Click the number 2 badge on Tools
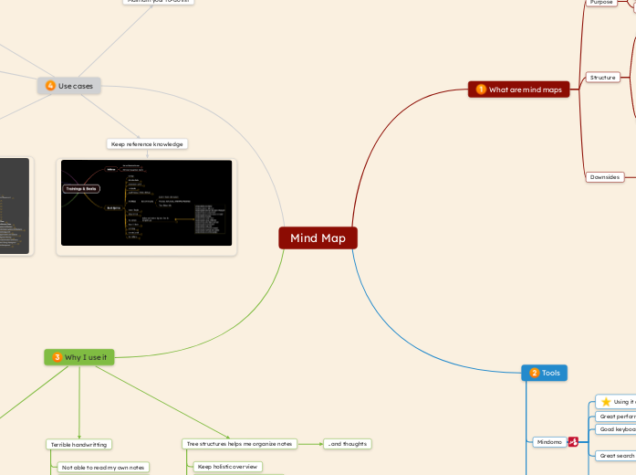The image size is (636, 475). [x=534, y=373]
